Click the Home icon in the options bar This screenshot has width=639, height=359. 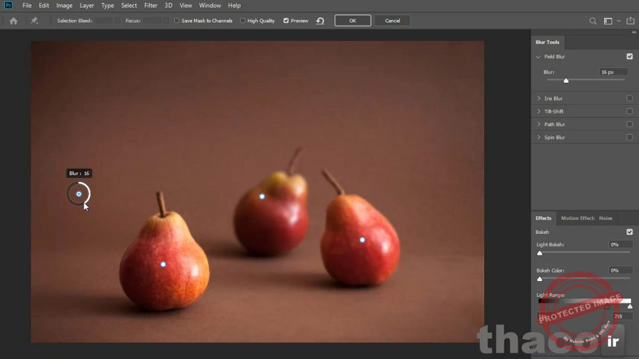(x=12, y=21)
